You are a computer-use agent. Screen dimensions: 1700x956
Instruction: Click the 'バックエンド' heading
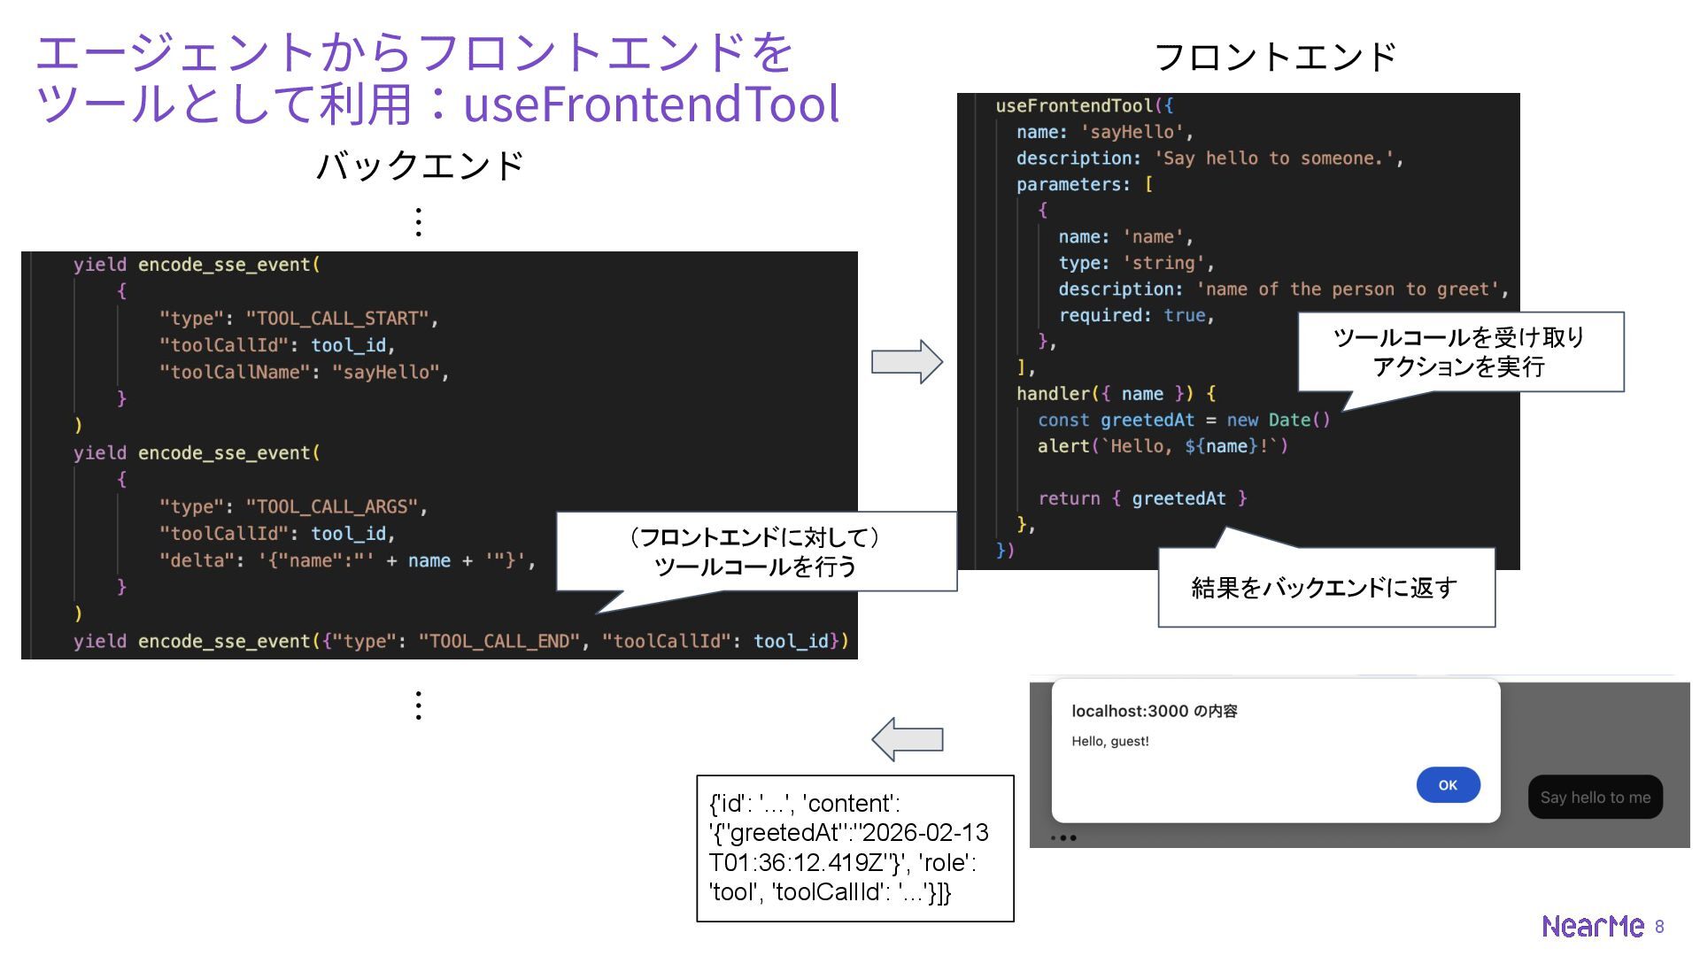pyautogui.click(x=420, y=166)
